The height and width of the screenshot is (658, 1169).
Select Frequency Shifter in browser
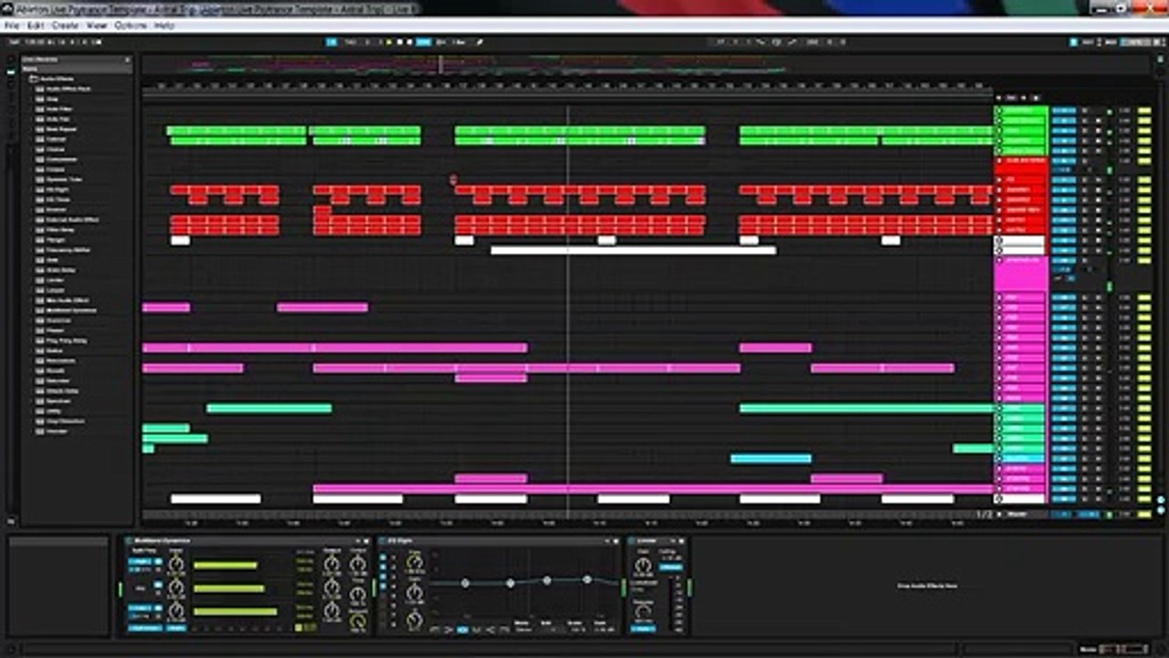click(x=69, y=249)
